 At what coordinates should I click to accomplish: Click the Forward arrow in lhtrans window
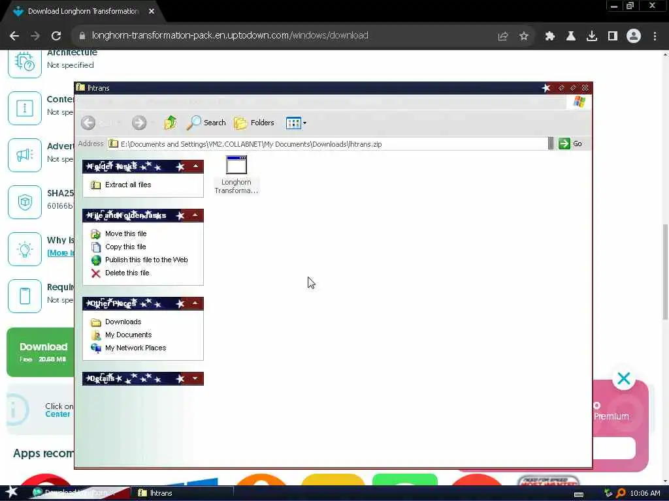(x=139, y=123)
